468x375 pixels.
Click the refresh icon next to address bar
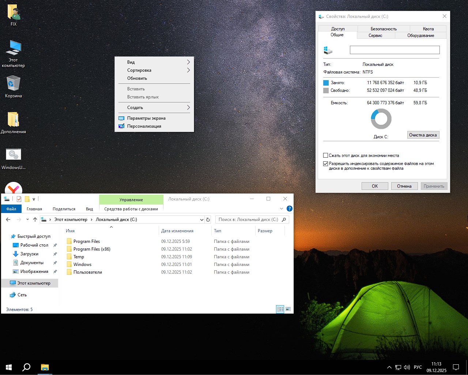(x=208, y=220)
